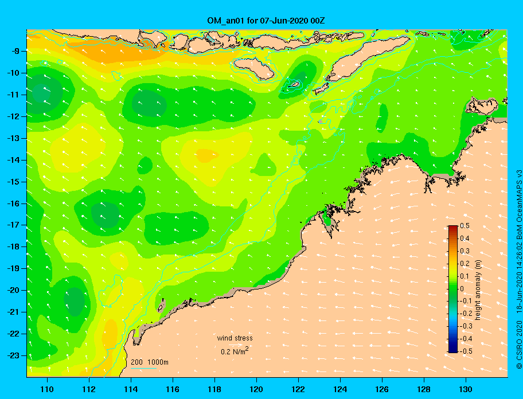
Task: Click the map title 'OM_an01 for 07-Jun-2020 00Z'
Action: 266,21
